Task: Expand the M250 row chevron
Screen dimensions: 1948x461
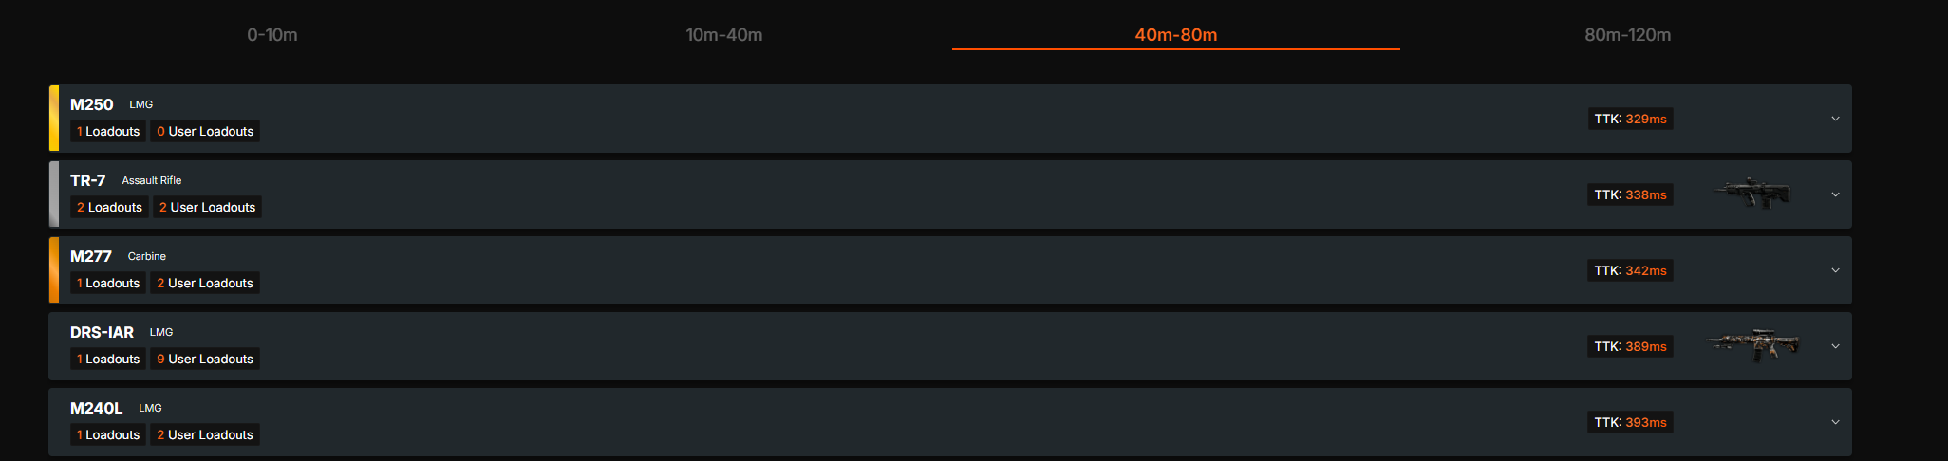Action: pos(1835,119)
